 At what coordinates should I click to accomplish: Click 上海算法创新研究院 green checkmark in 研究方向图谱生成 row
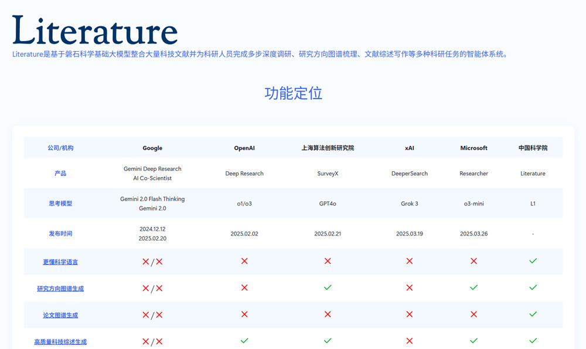(x=328, y=287)
